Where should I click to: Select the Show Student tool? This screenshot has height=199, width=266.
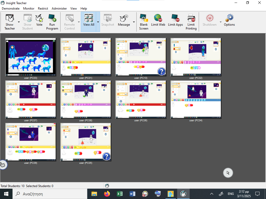(x=27, y=22)
